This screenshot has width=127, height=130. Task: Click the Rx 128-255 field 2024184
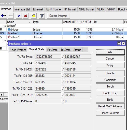(77, 76)
